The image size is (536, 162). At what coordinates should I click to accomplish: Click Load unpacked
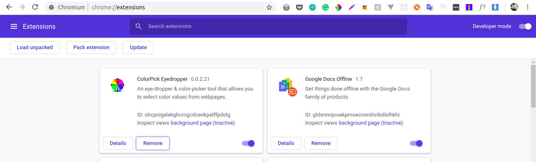tap(35, 48)
